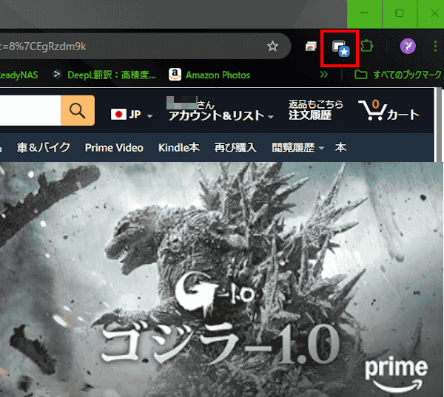Open the Extensions puzzle piece menu
This screenshot has height=397, width=444.
tap(367, 46)
